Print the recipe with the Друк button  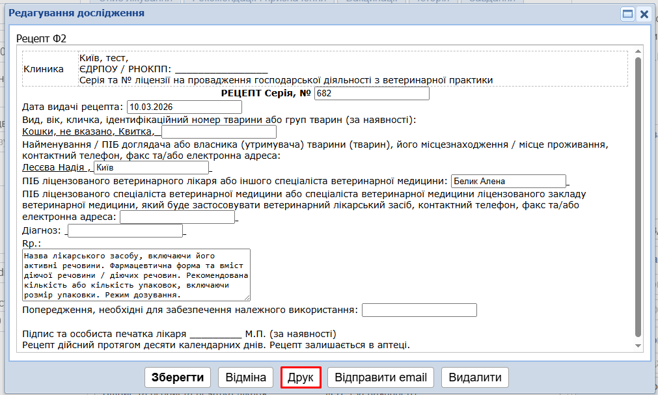(301, 377)
